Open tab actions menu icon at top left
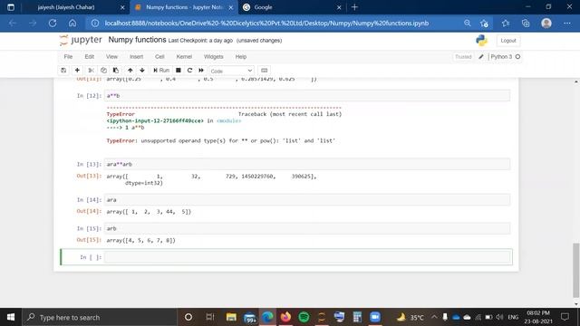580x326 pixels. 11,7
